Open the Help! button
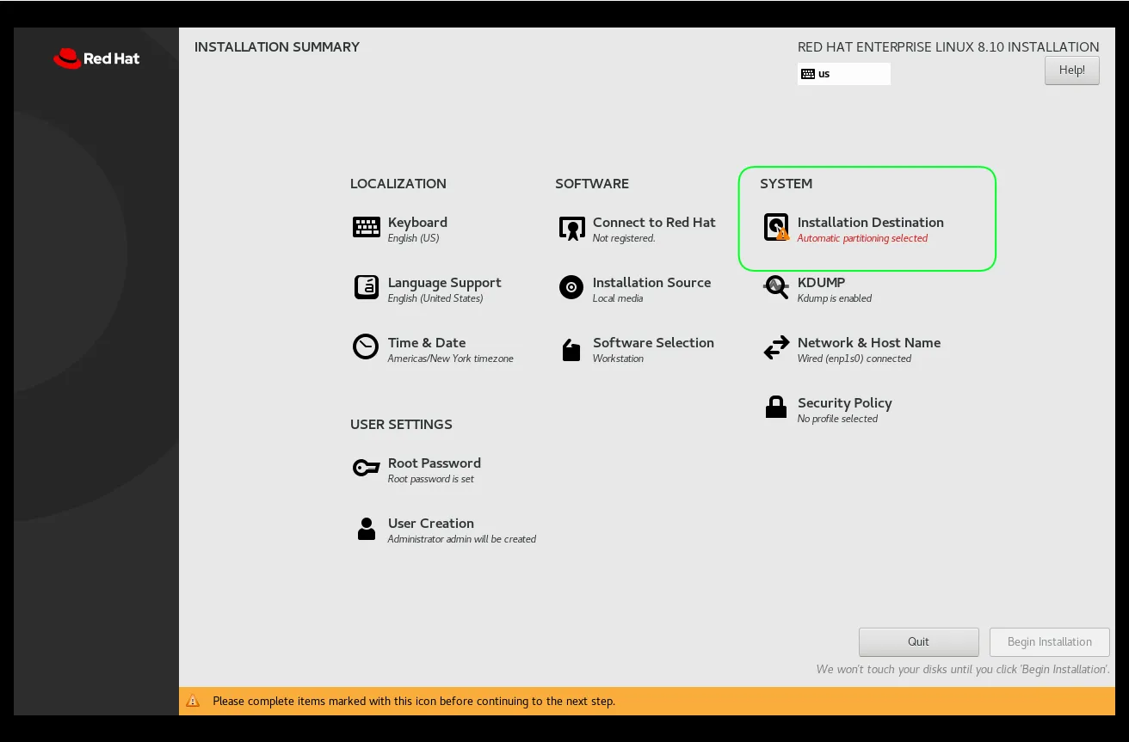Screen dimensions: 1129x742 [1071, 71]
